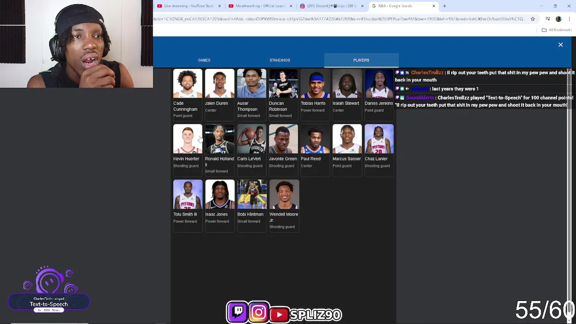
Task: Click the Jalen Duren name link
Action: click(216, 103)
